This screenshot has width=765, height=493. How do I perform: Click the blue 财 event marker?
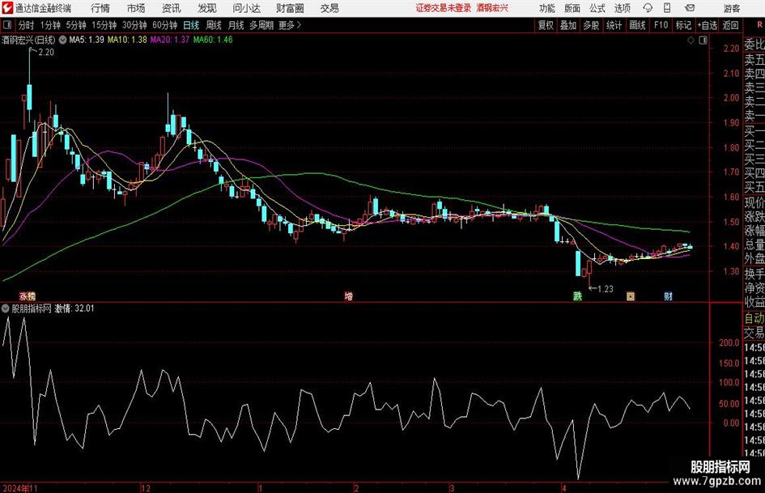669,295
